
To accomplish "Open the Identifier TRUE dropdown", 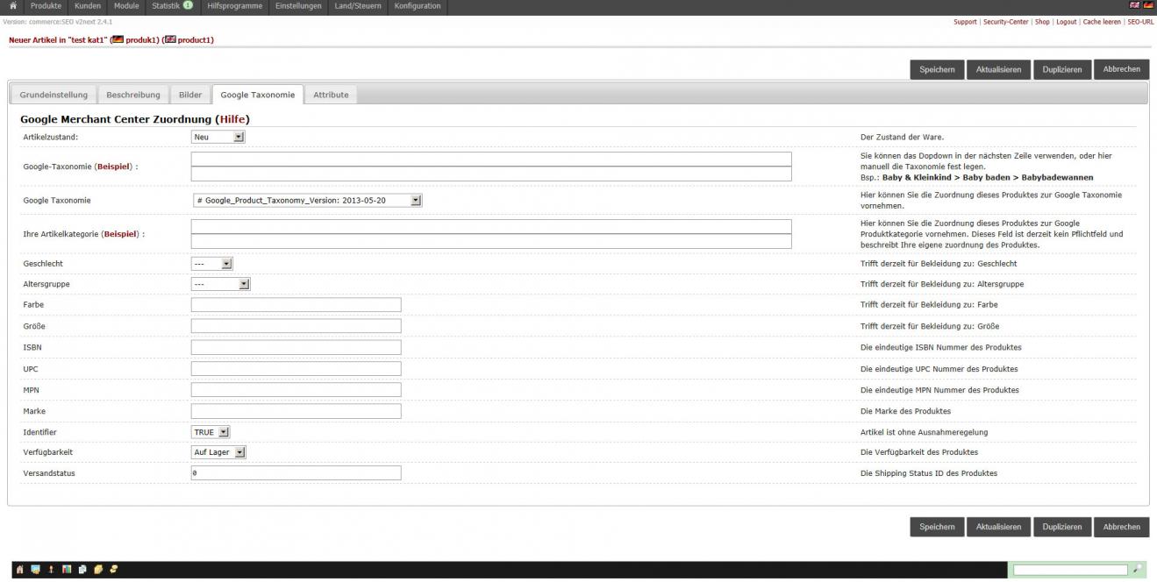I will coord(211,432).
